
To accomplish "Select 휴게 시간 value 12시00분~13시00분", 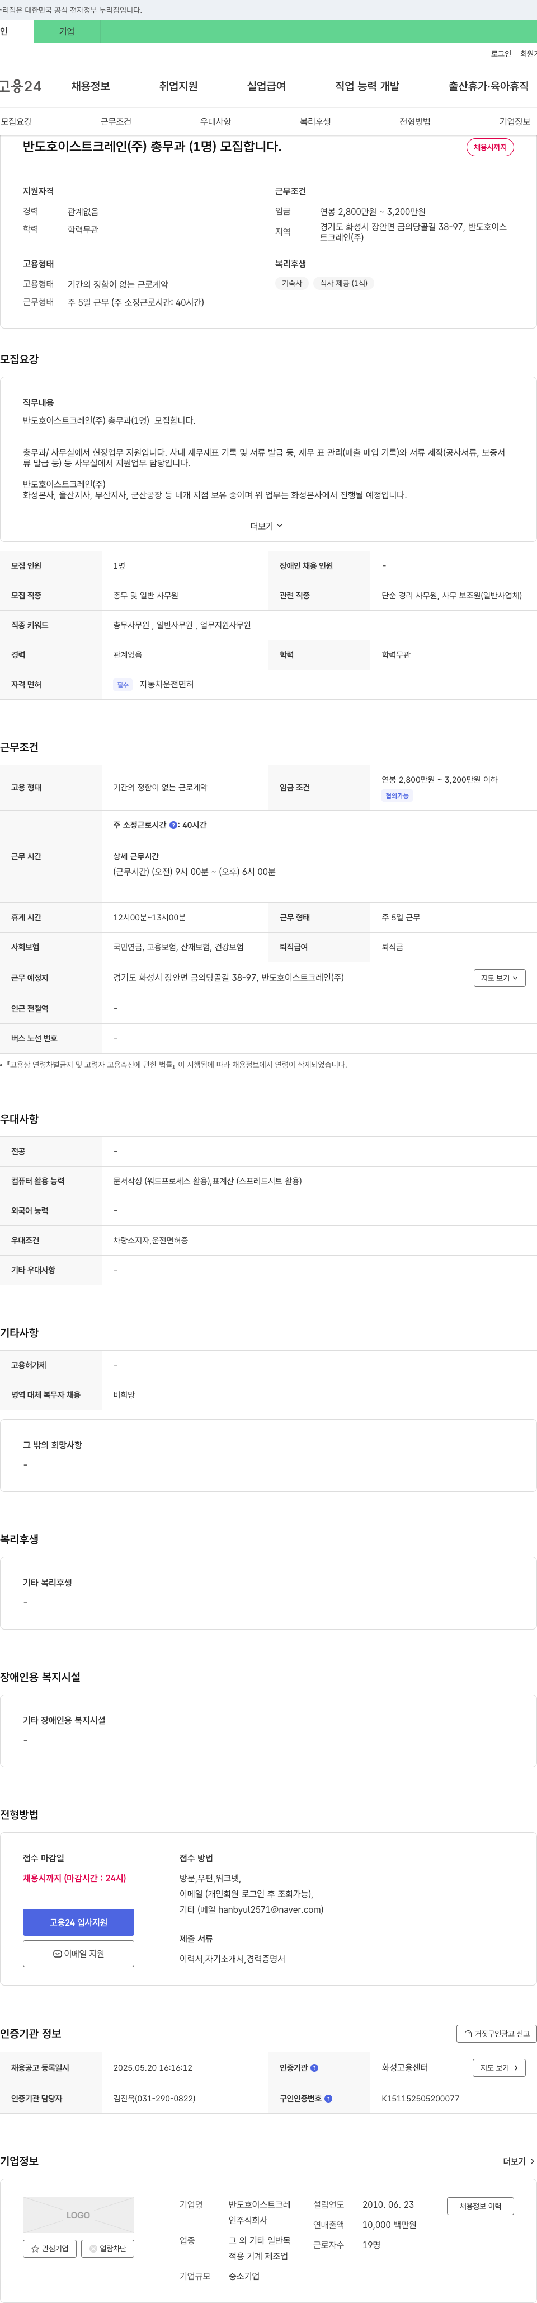I will point(149,918).
